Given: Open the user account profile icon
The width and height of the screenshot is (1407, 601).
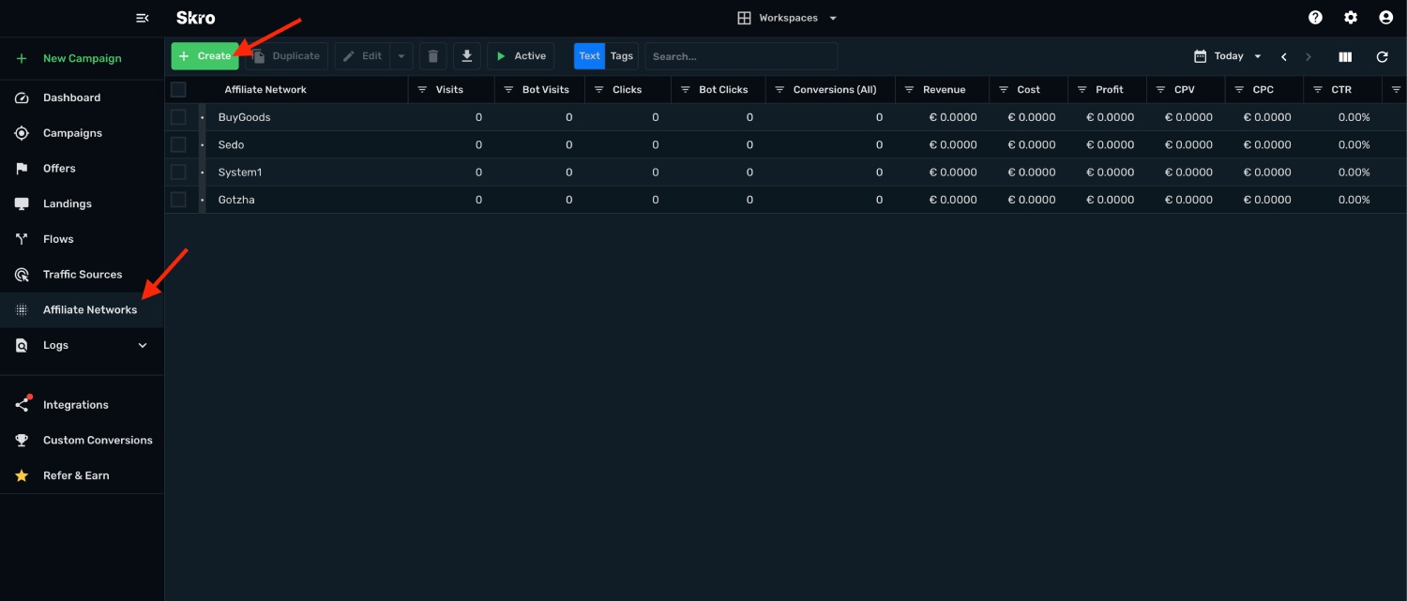Looking at the screenshot, I should pyautogui.click(x=1385, y=18).
